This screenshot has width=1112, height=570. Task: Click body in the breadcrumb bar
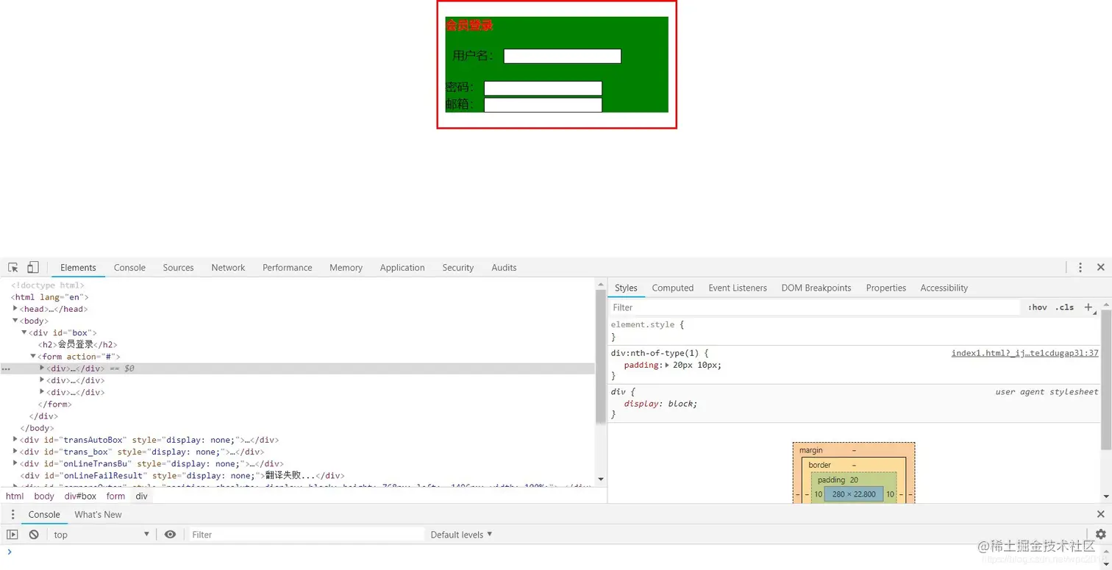pyautogui.click(x=44, y=496)
